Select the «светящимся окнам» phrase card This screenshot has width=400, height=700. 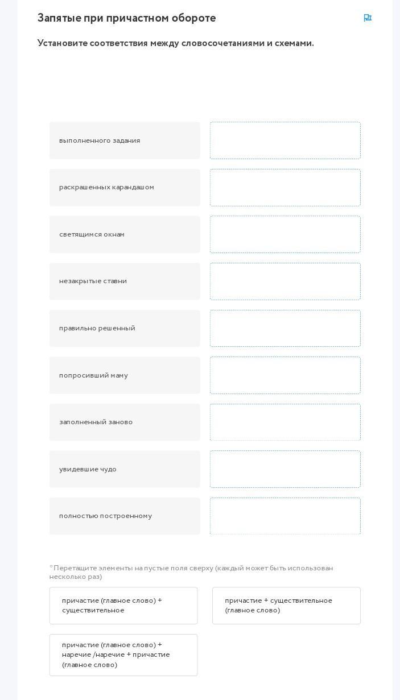tap(125, 234)
